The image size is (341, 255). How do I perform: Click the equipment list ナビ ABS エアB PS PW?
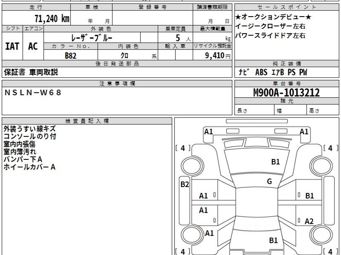point(273,73)
